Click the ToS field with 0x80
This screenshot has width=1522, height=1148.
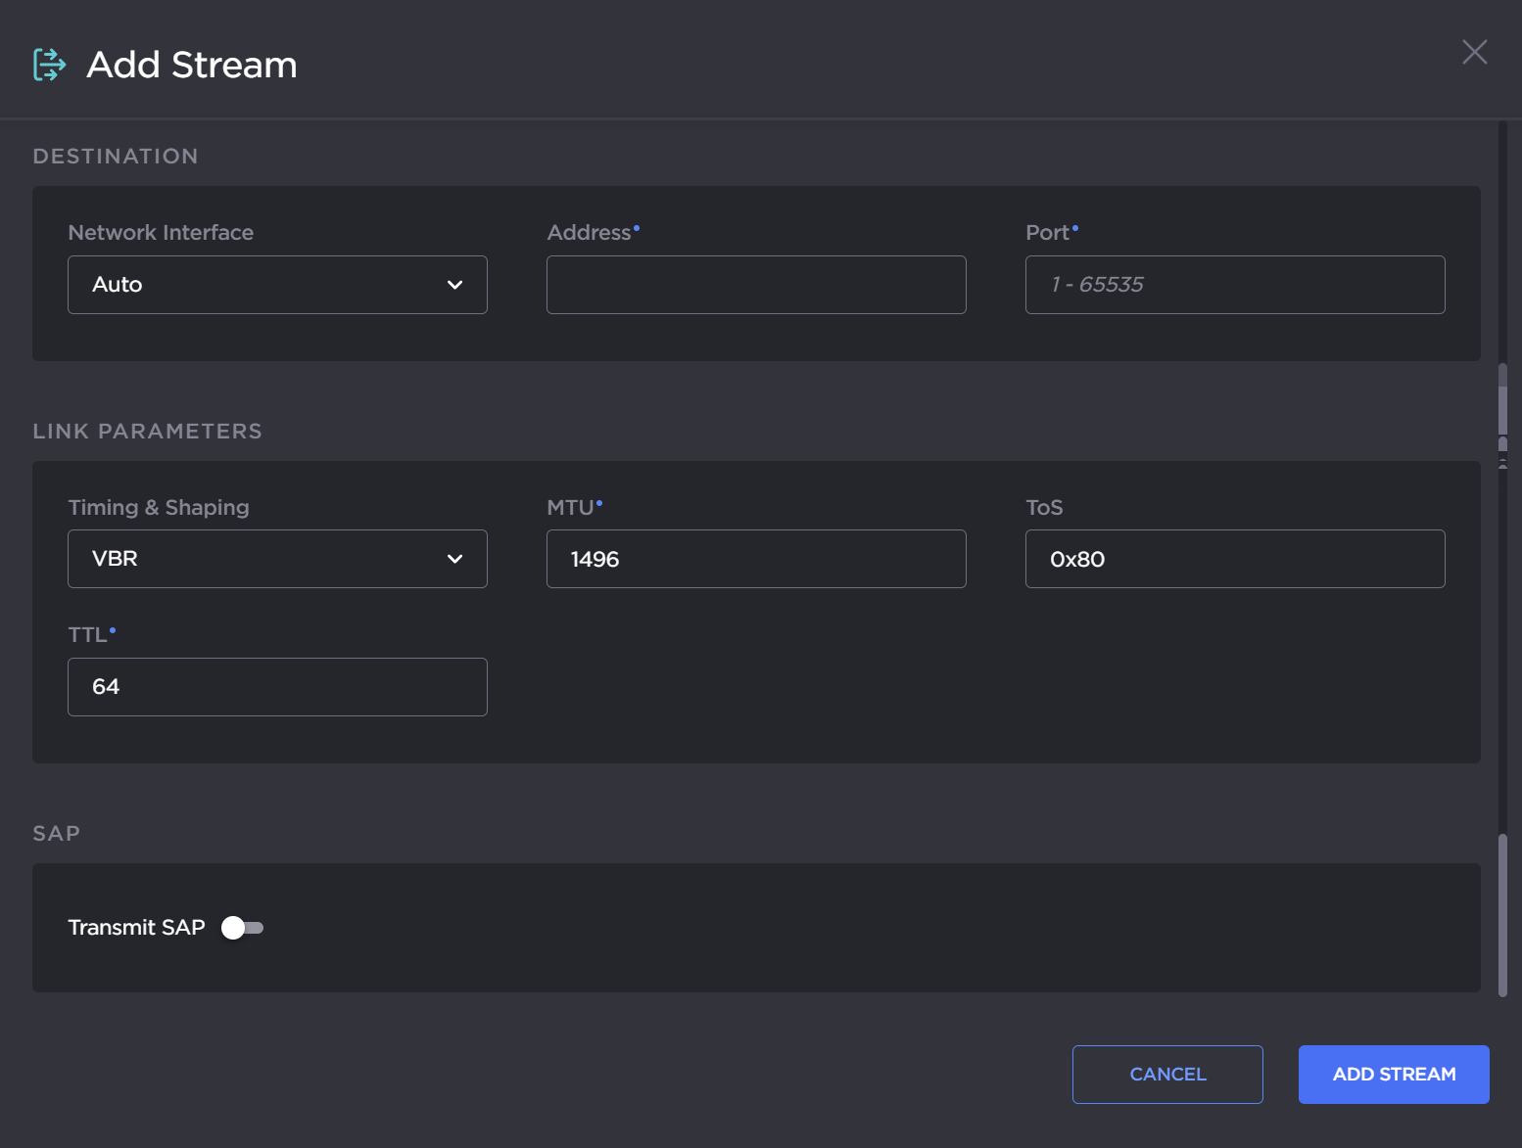(x=1234, y=559)
